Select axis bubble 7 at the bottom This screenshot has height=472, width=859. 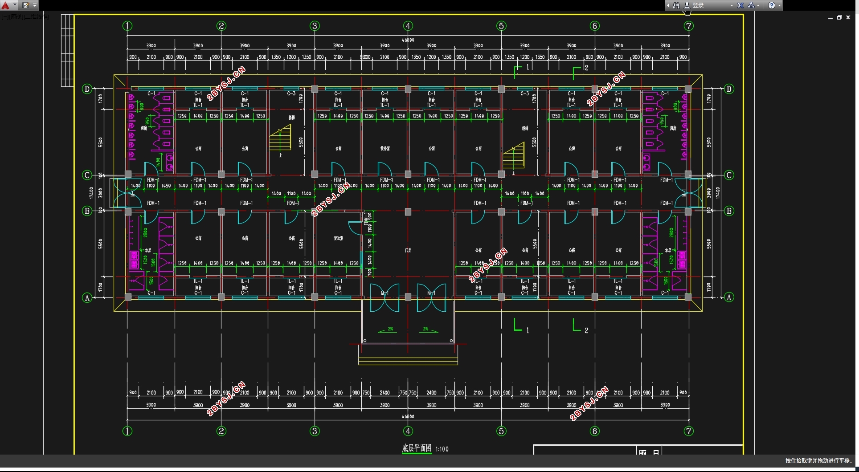[x=689, y=431]
